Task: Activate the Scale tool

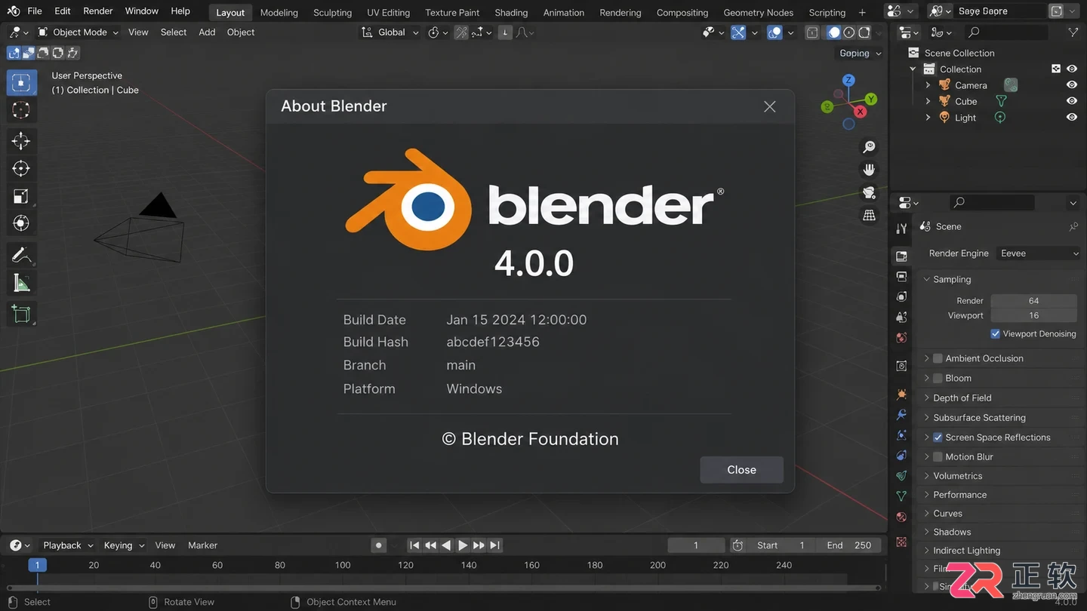Action: coord(21,197)
